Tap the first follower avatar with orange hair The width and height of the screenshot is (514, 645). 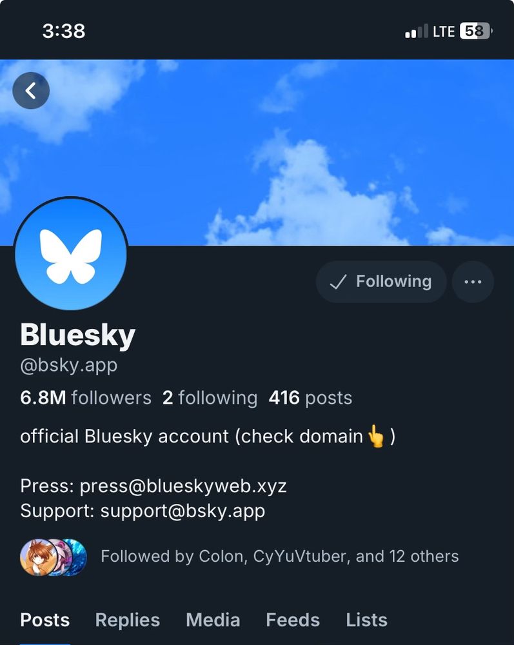pyautogui.click(x=38, y=557)
